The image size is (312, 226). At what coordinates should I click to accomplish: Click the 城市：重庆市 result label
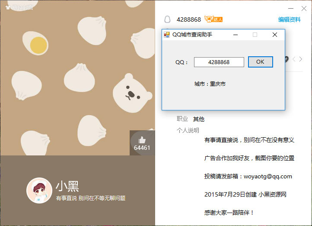coord(210,84)
